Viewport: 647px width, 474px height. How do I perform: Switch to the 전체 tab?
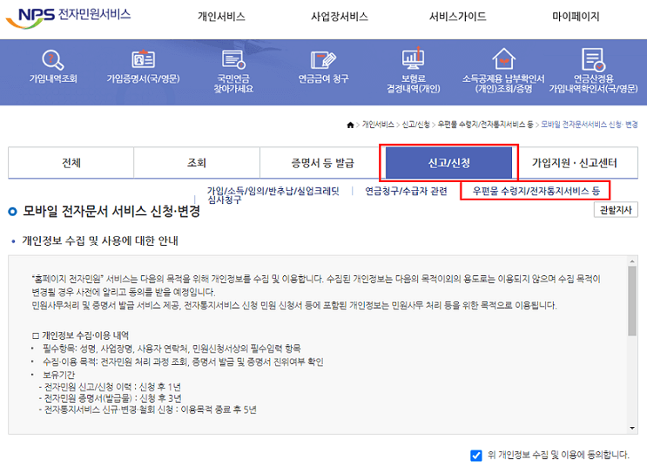(71, 163)
